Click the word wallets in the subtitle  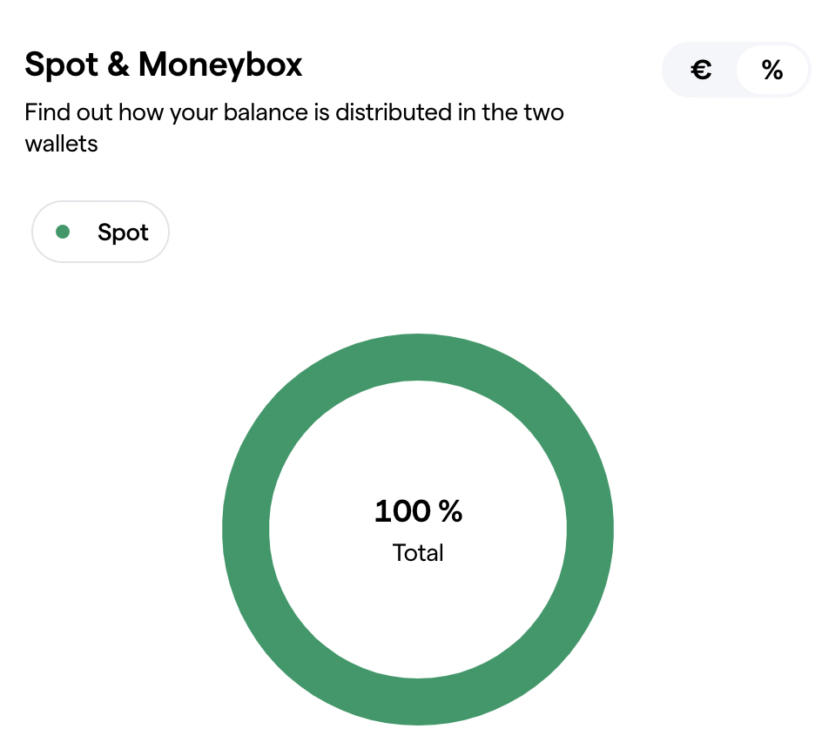(x=61, y=144)
